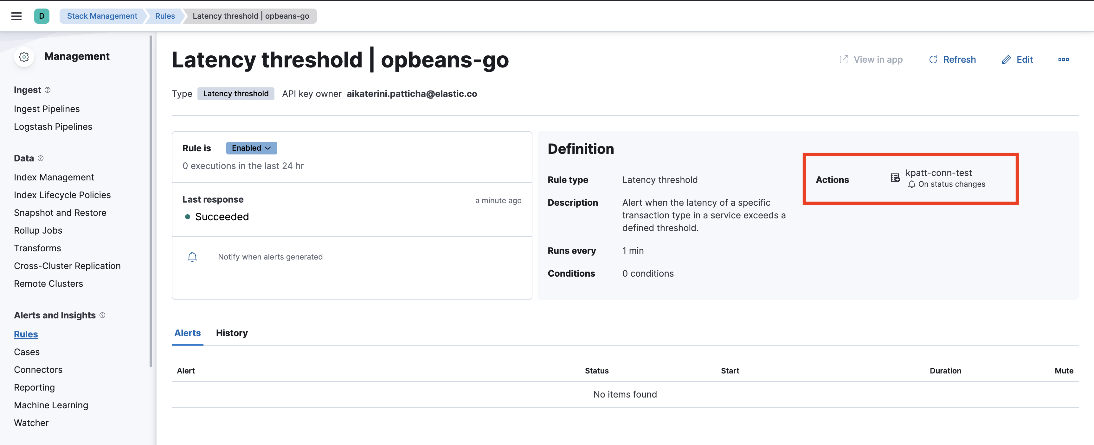The image size is (1094, 445).
Task: Click the green D space avatar
Action: [42, 16]
